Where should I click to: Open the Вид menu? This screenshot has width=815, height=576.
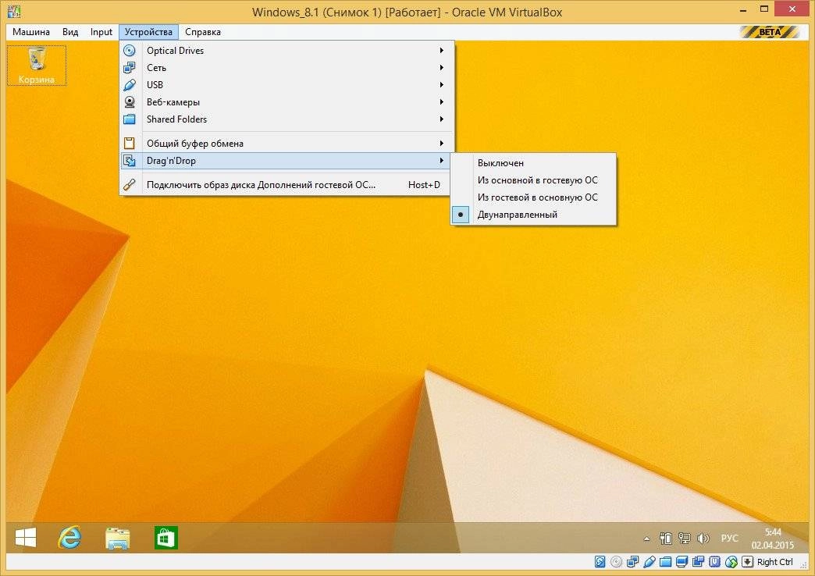(70, 32)
